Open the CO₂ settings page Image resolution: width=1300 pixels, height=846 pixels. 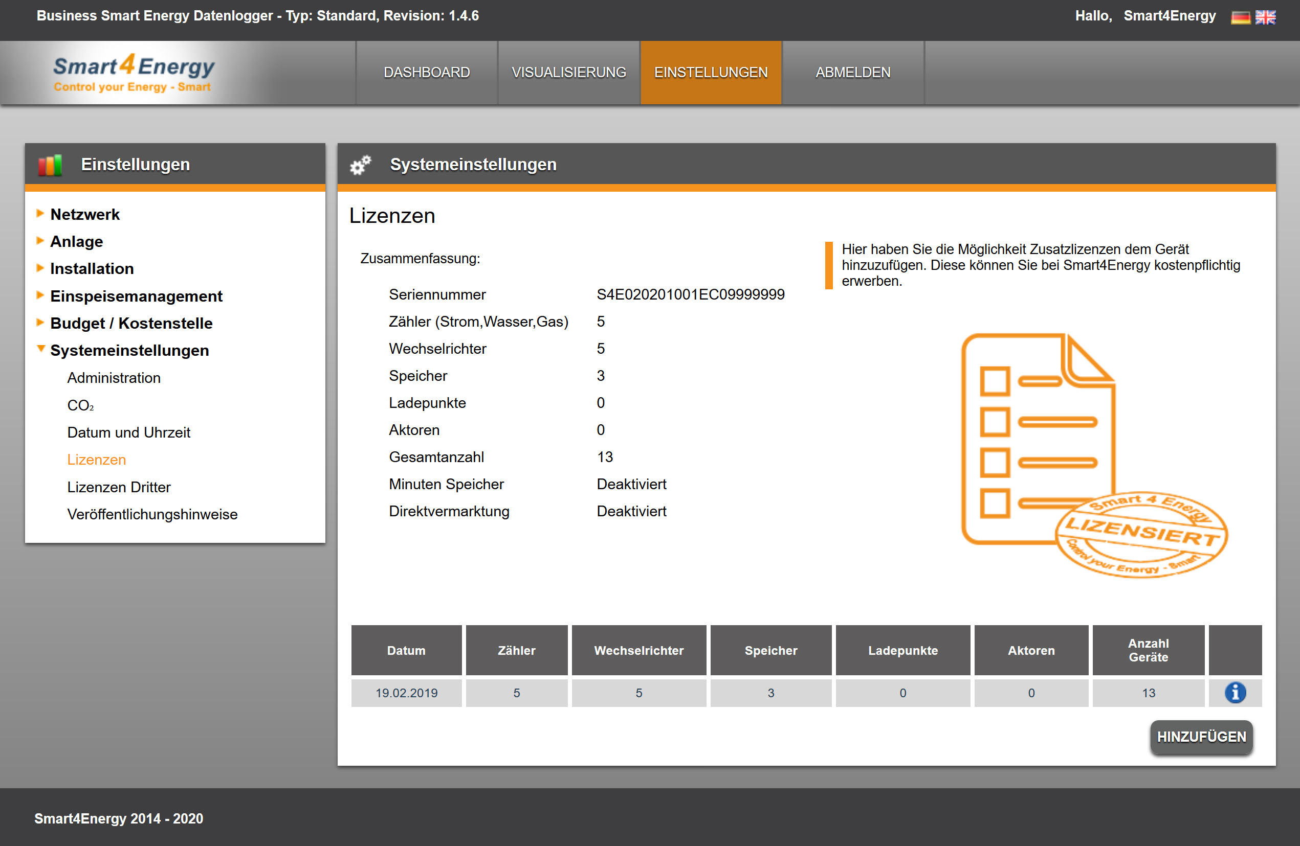click(80, 405)
